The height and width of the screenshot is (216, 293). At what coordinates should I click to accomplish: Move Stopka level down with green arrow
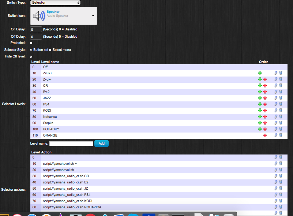(x=260, y=123)
